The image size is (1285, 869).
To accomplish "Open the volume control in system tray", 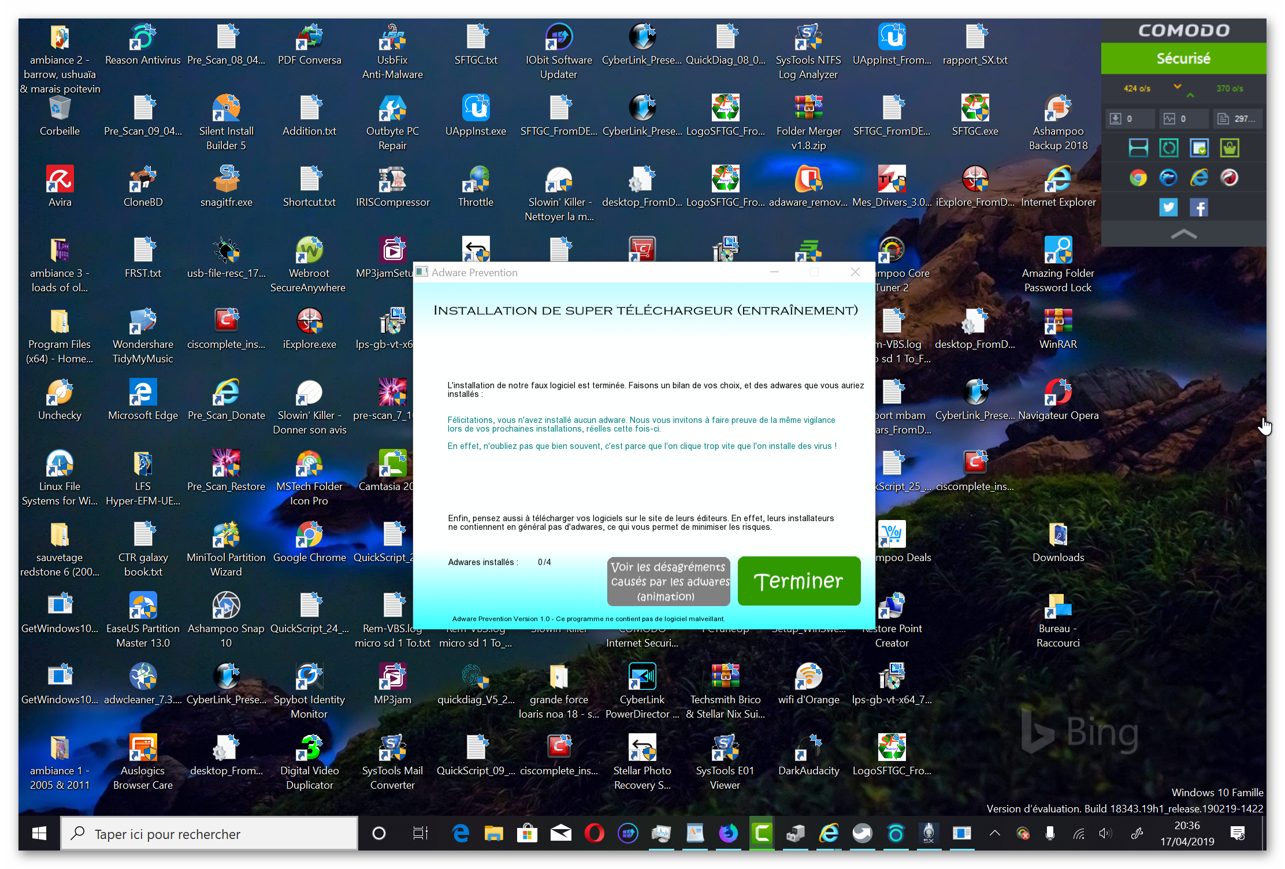I will coord(1105,833).
